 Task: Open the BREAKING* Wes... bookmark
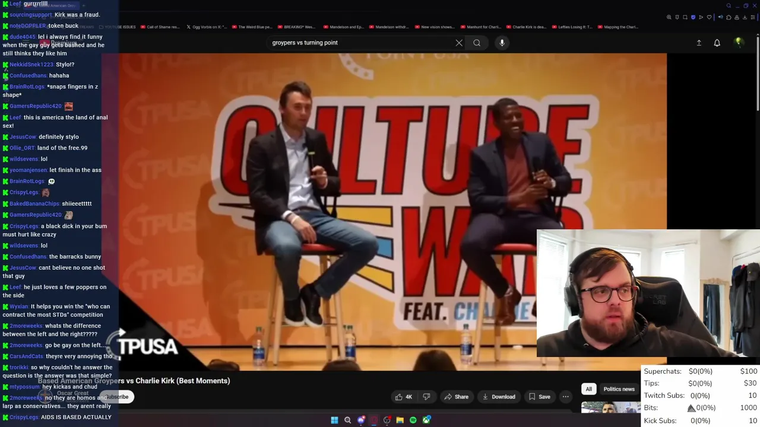297,27
